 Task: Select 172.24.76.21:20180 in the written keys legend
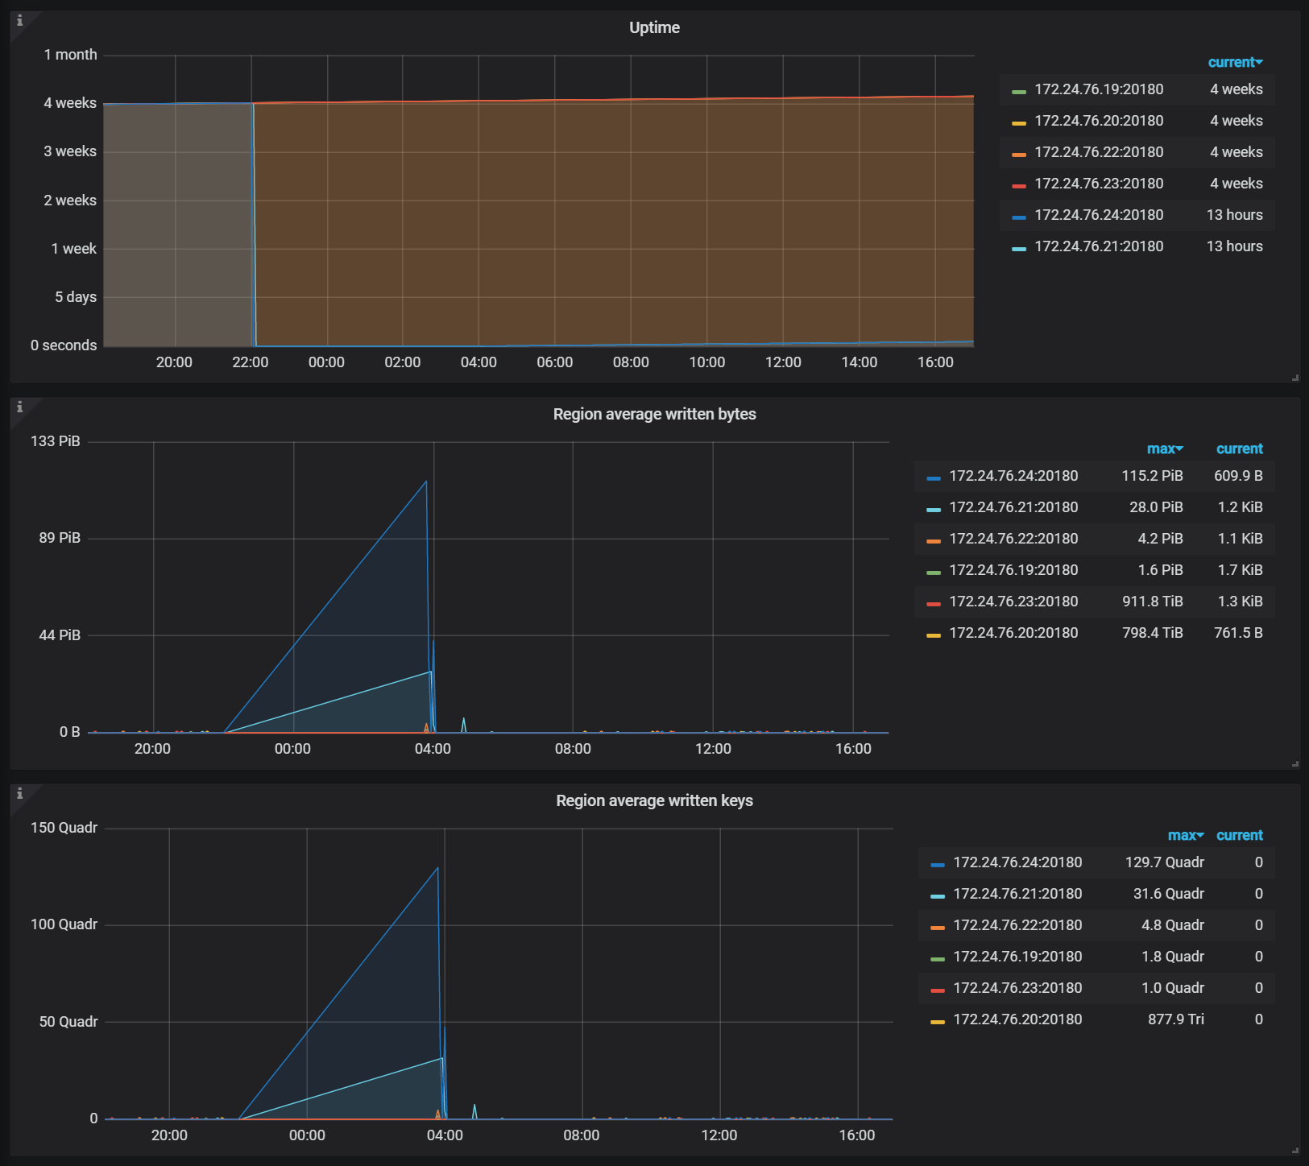pos(1017,894)
